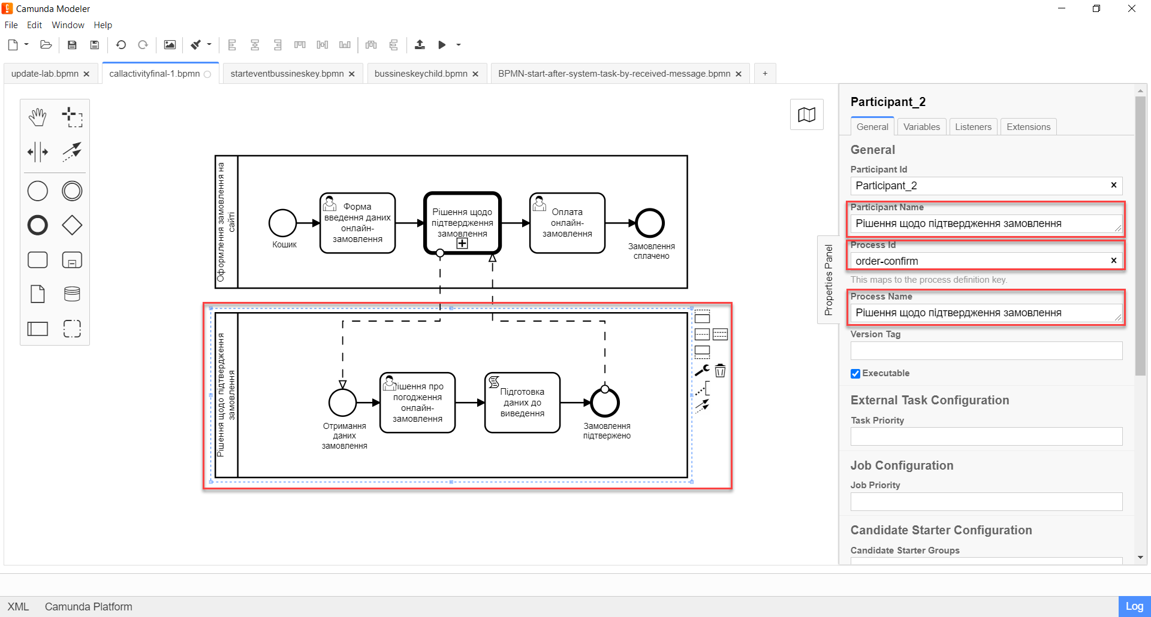Screen dimensions: 1151x617
Task: Activate the lasso selection tool
Action: point(72,117)
